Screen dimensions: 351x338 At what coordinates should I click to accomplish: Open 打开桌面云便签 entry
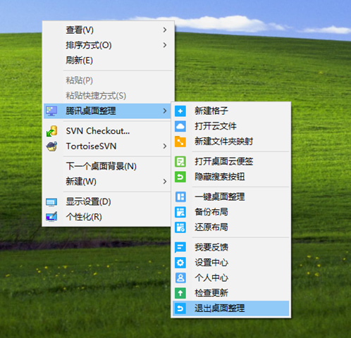tap(230, 161)
